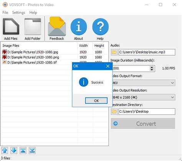Select the 1920-1080.tif file row

coord(37,62)
